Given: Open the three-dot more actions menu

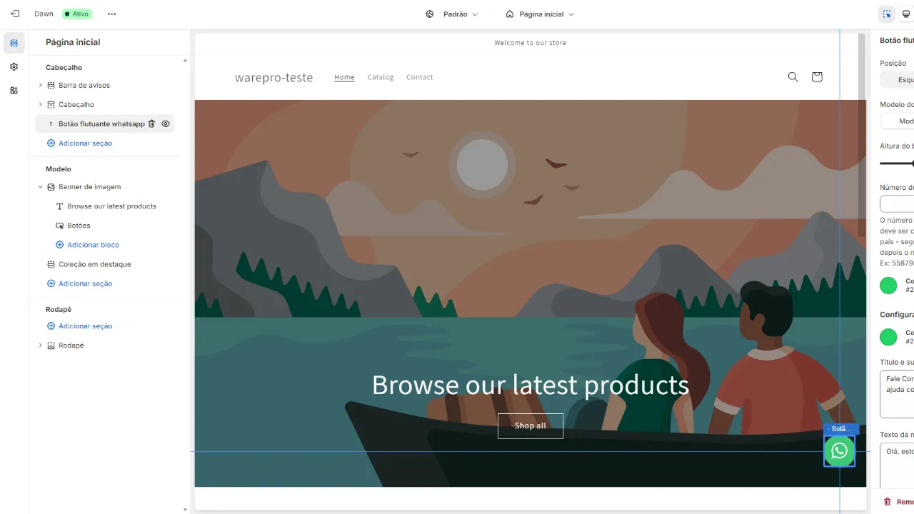Looking at the screenshot, I should click(x=111, y=14).
